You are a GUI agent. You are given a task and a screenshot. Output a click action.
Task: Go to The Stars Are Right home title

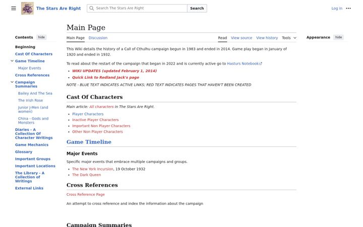58,9
